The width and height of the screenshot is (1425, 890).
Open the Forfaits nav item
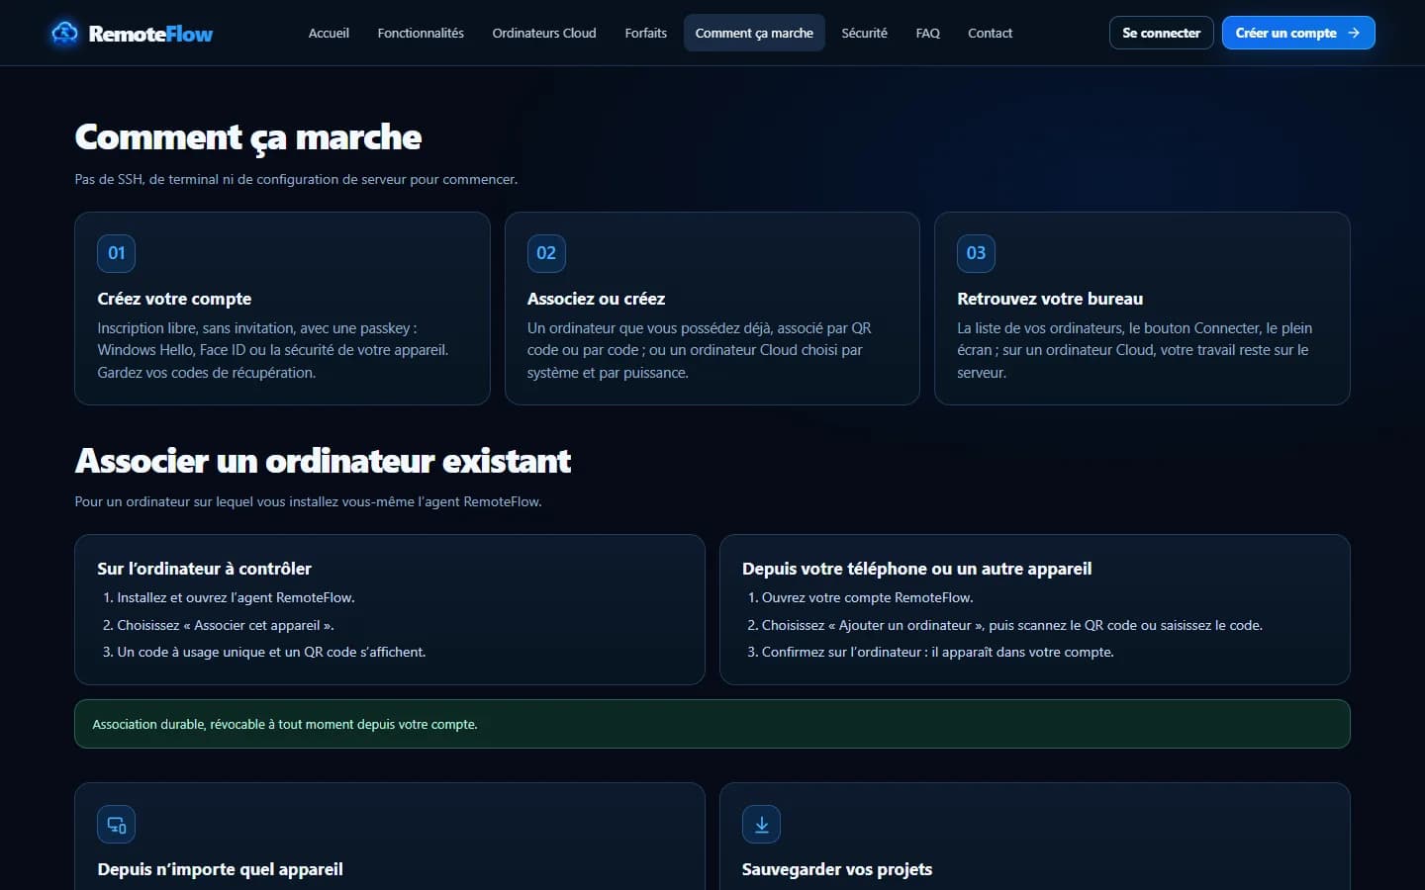(646, 33)
